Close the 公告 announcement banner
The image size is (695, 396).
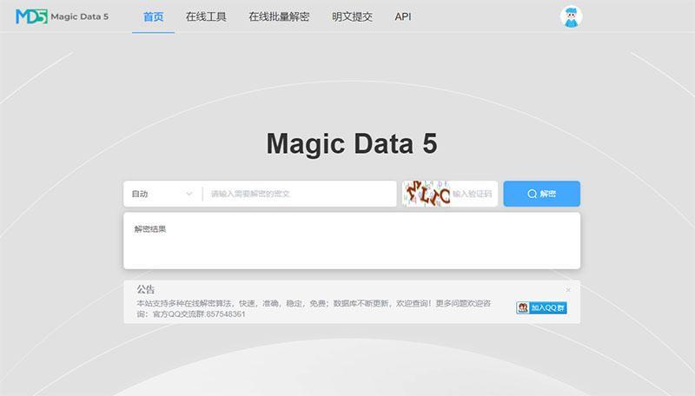568,290
